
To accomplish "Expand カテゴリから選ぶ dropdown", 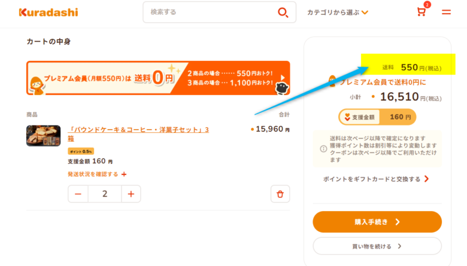I will (x=338, y=12).
